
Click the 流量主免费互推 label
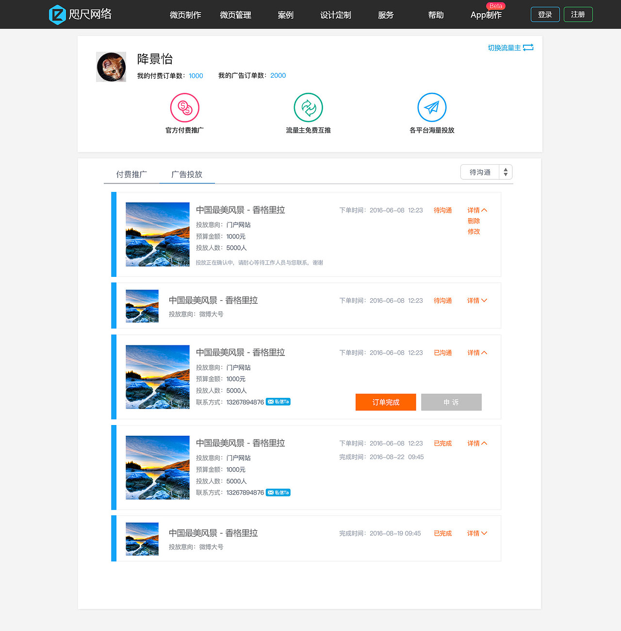point(309,130)
